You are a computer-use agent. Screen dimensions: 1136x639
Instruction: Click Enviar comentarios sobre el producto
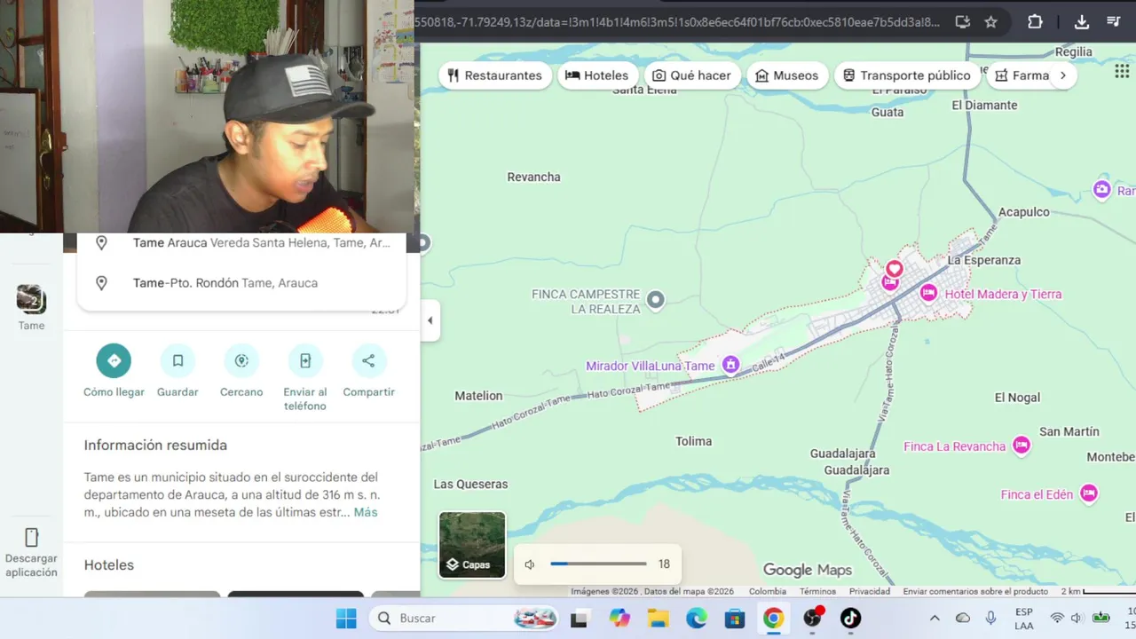point(975,591)
